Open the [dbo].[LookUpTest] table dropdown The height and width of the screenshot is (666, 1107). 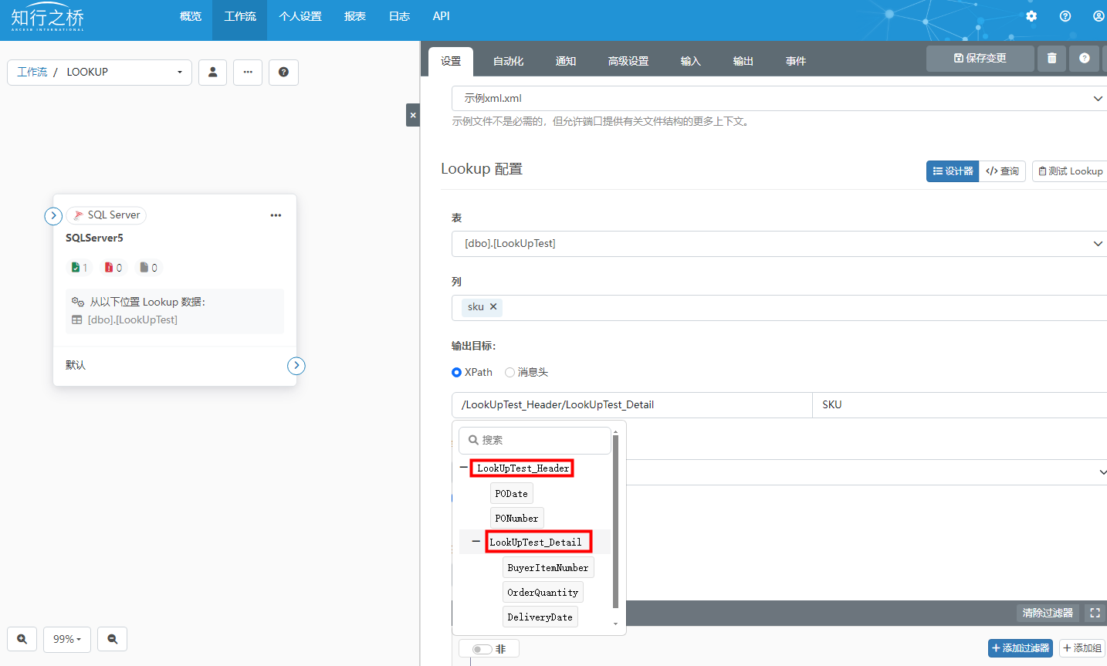[x=778, y=244]
